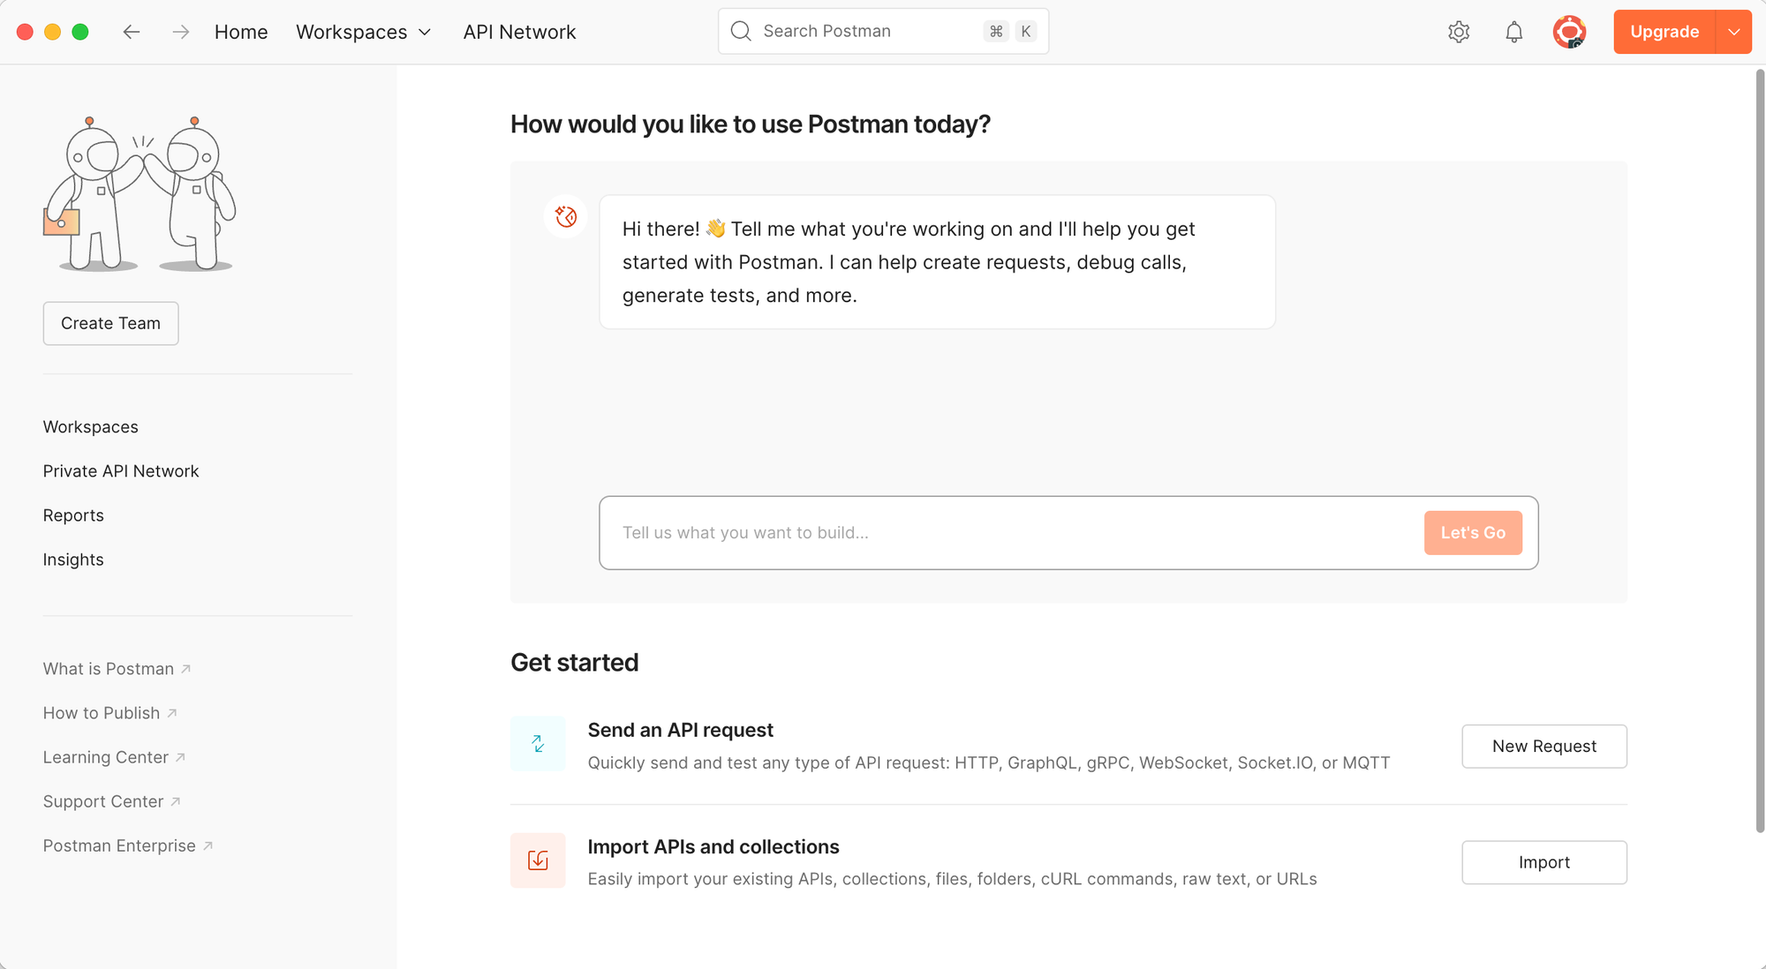Click the Import button
The image size is (1766, 969).
1543,862
